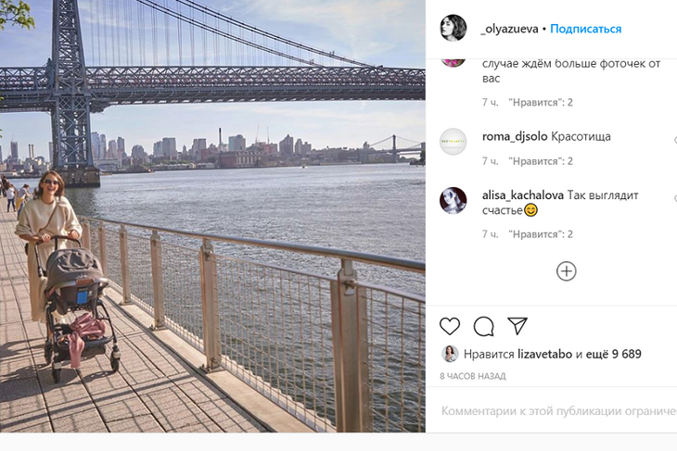Like the post with the heart icon
This screenshot has width=677, height=451.
click(450, 326)
